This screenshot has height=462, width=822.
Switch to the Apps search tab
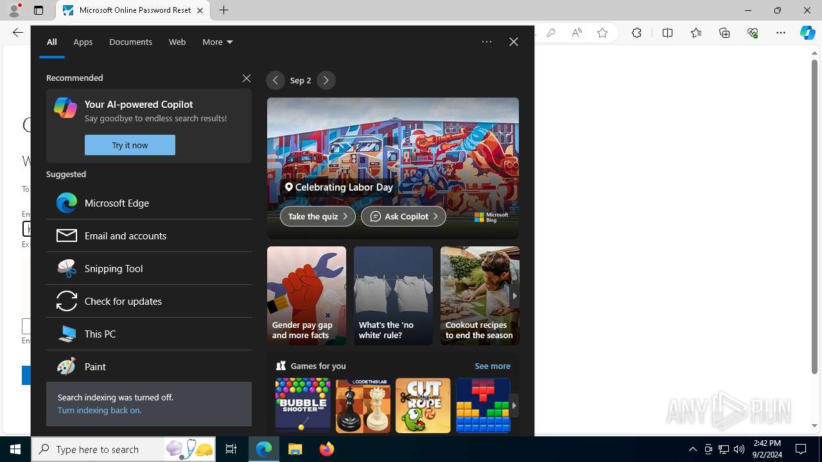coord(83,42)
